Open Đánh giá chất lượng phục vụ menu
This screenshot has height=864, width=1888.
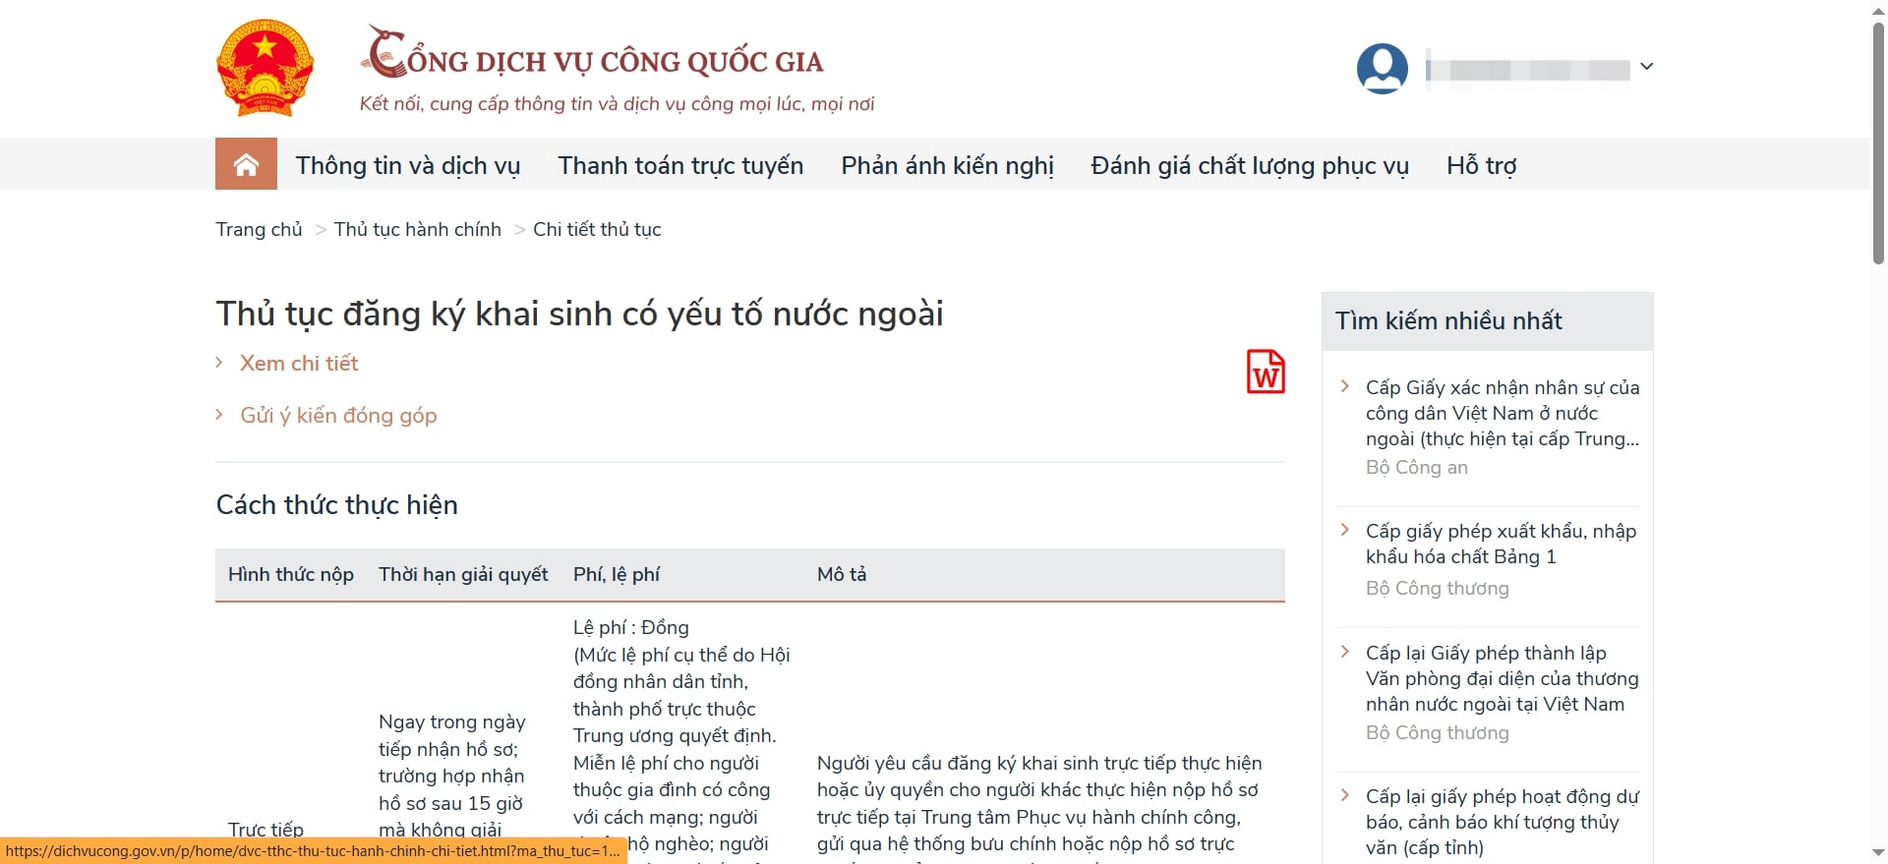pos(1250,165)
